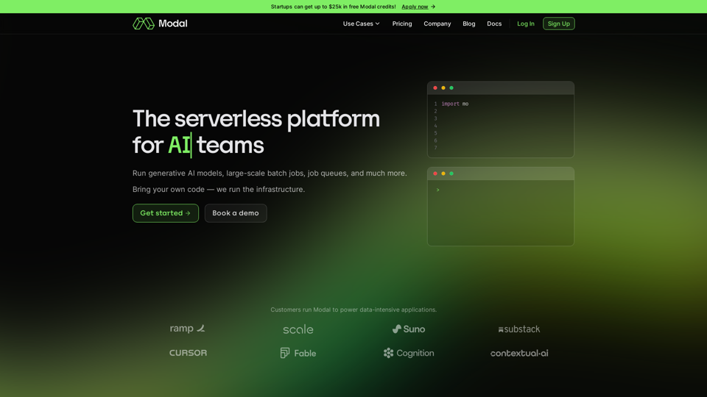Click the yellow dot in code editor window
Image resolution: width=707 pixels, height=397 pixels.
tap(443, 87)
